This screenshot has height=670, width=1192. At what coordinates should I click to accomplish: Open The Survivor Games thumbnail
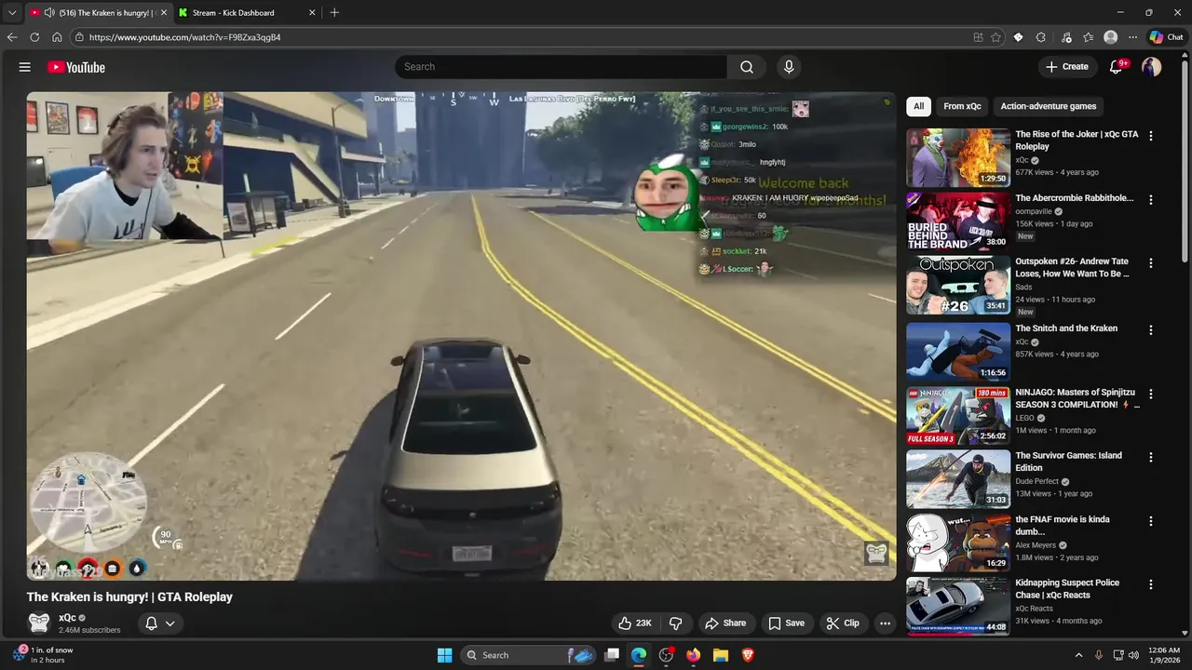point(958,477)
